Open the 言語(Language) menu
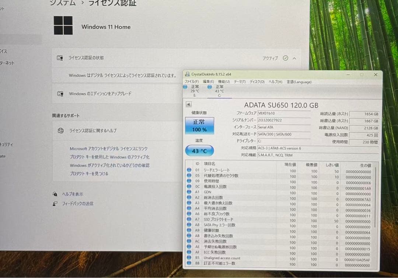Viewport: 398px width, 278px height. click(299, 82)
